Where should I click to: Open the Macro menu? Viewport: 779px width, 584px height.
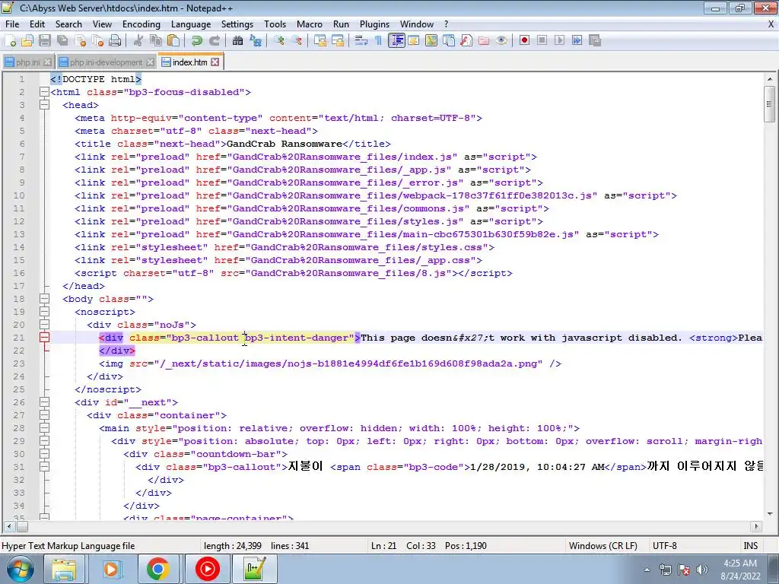pos(310,24)
